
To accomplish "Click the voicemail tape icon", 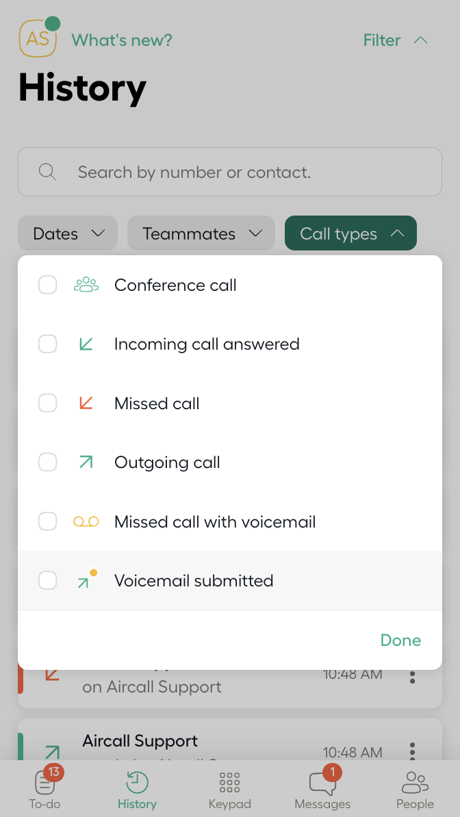I will click(86, 522).
